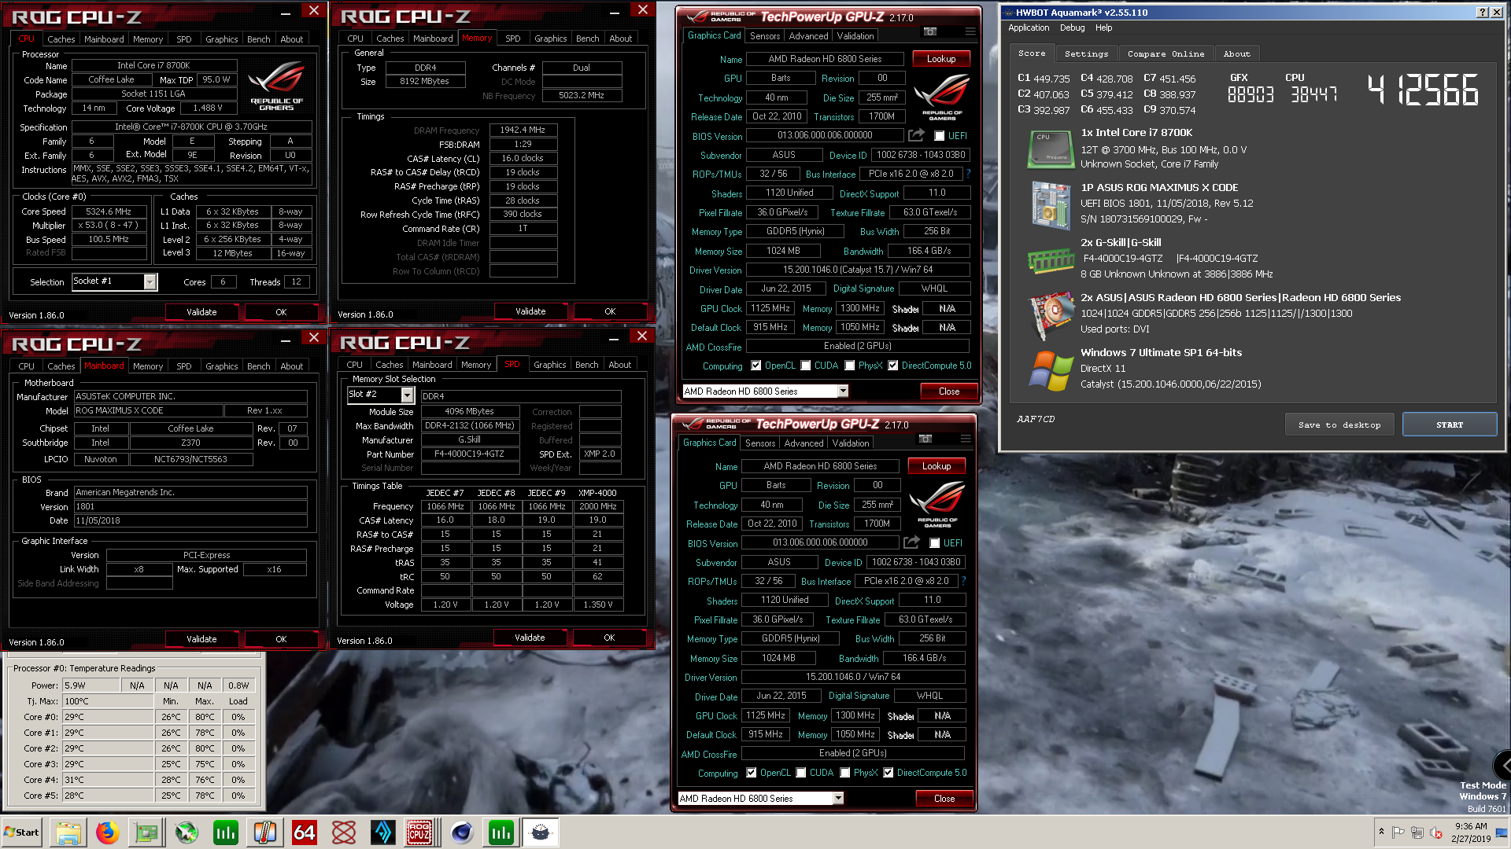The width and height of the screenshot is (1511, 849).
Task: Click the Bus Interface question mark in upper GPU-Z
Action: point(968,174)
